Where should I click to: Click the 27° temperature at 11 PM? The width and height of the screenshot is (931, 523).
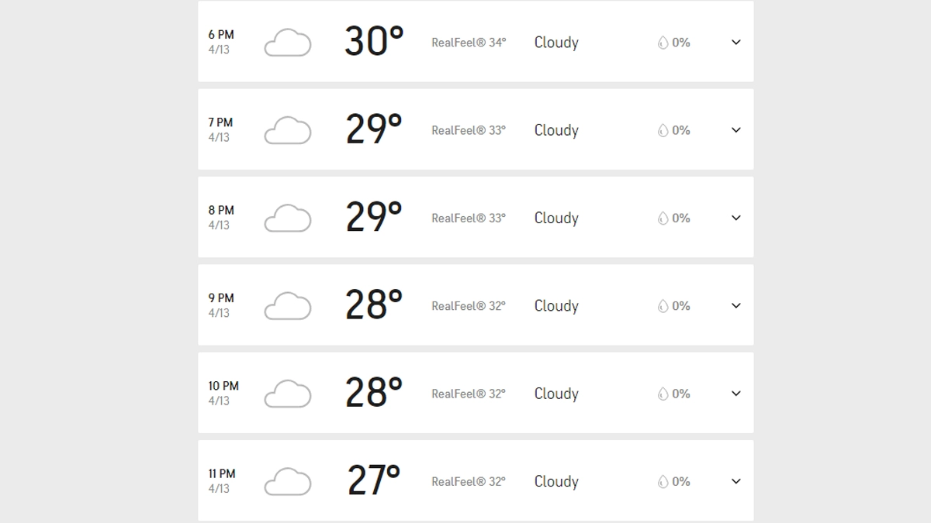point(374,480)
